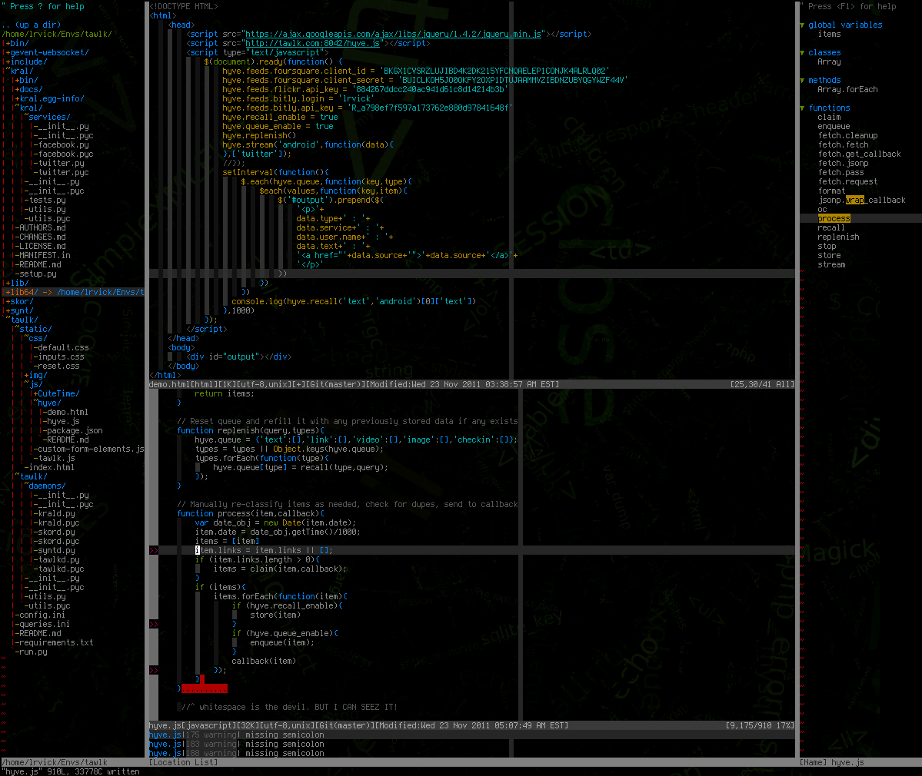Open index.html in the file tree
Screen dimensions: 922x776
click(x=52, y=468)
